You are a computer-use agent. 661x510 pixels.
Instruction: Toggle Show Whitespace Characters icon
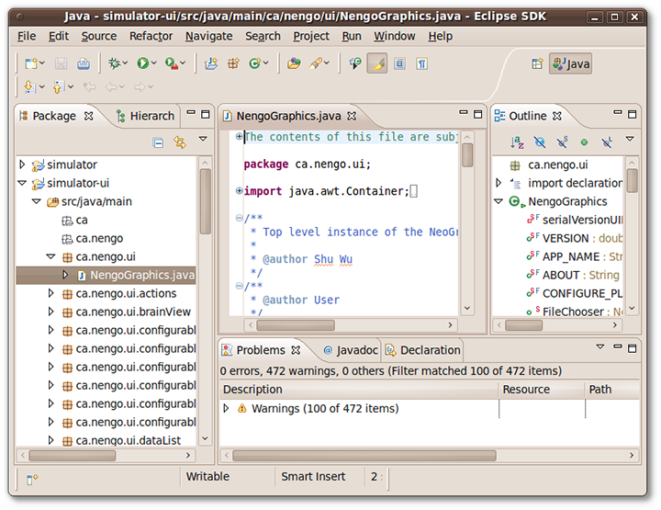(x=422, y=63)
